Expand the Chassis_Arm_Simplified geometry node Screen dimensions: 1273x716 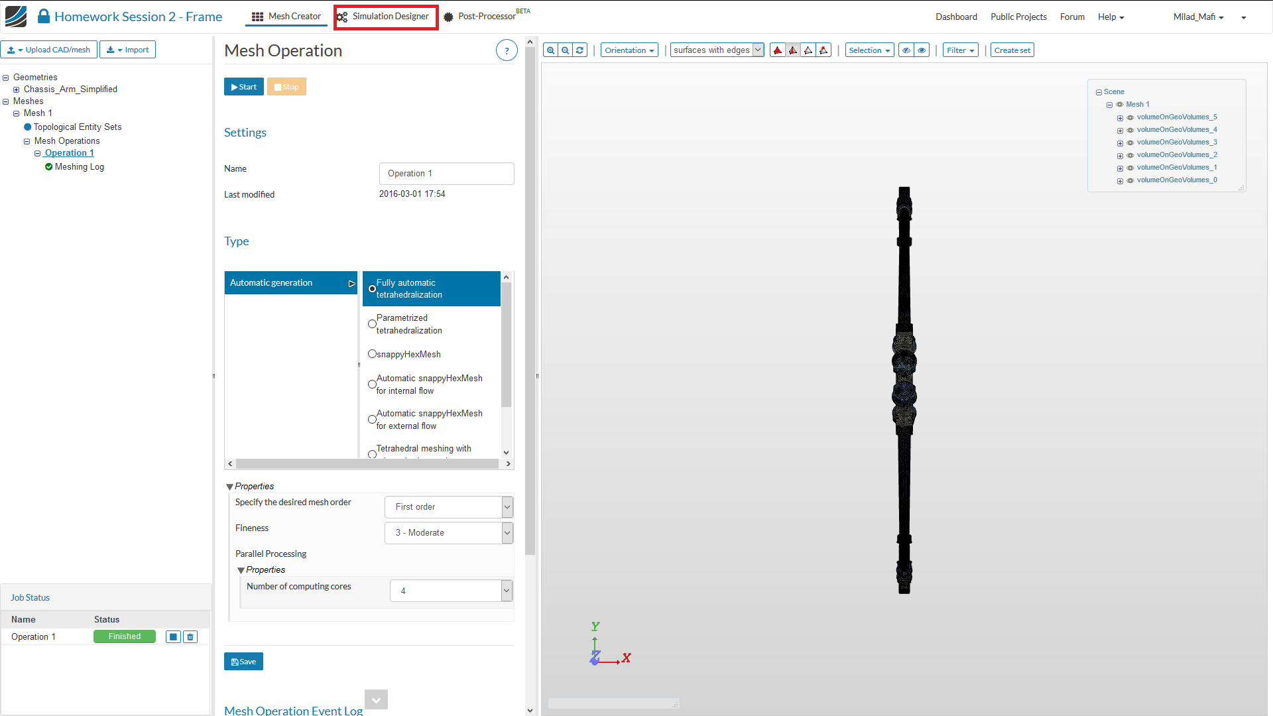point(17,89)
